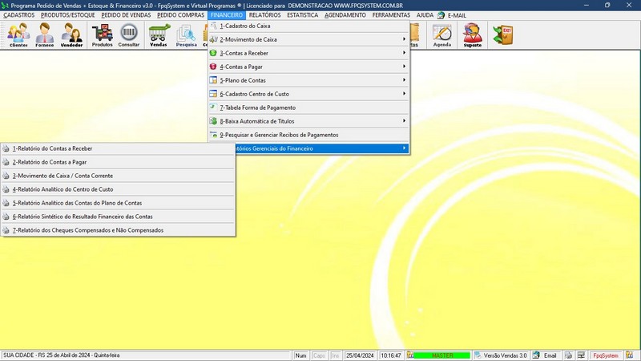The width and height of the screenshot is (641, 361).
Task: Click arrow of Relatórios Gerenciais do Financeiro
Action: pyautogui.click(x=404, y=148)
